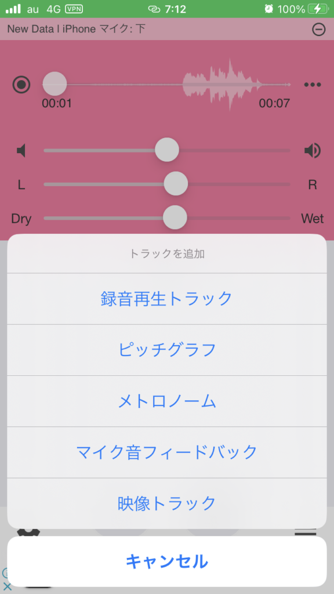
Task: Add a 映像トラック
Action: [166, 503]
